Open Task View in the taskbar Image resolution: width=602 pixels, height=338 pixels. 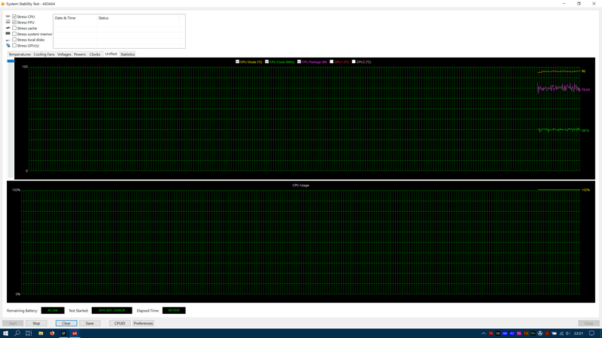click(29, 333)
